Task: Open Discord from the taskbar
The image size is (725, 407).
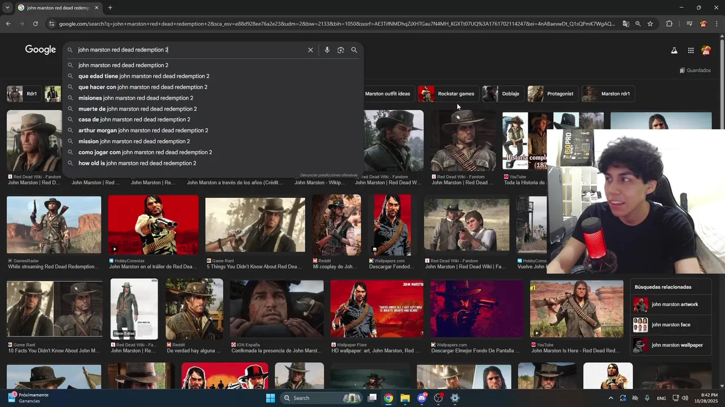Action: point(421,398)
